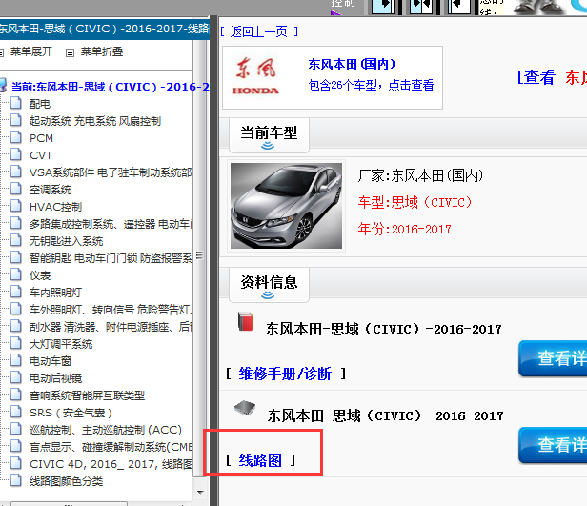Open the 线路图颜色分类 entry

pos(67,481)
